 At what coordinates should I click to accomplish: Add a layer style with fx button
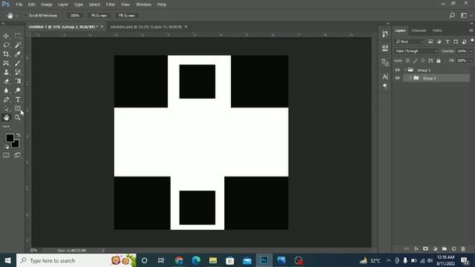(x=416, y=249)
